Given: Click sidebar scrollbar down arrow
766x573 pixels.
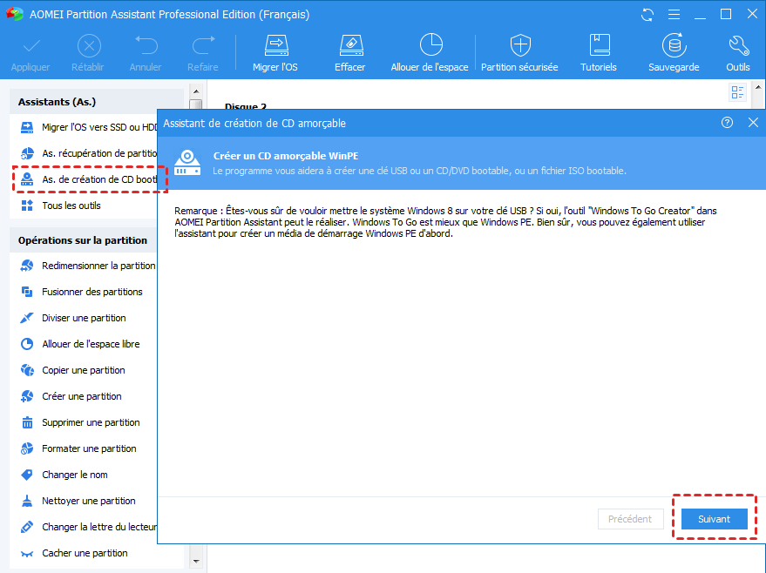Looking at the screenshot, I should pos(196,562).
